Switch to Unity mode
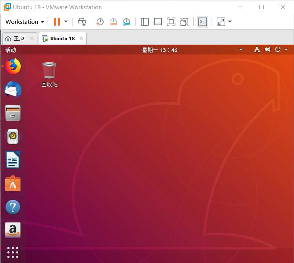The height and width of the screenshot is (263, 294). point(184,22)
